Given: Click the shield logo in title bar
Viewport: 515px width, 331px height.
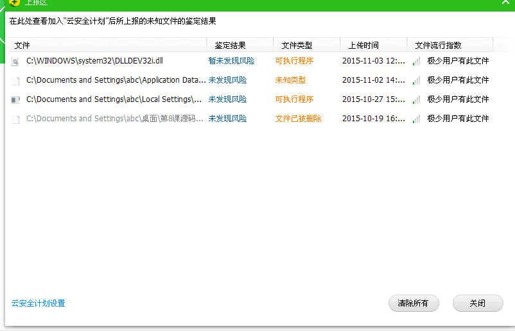Looking at the screenshot, I should click(15, 3).
